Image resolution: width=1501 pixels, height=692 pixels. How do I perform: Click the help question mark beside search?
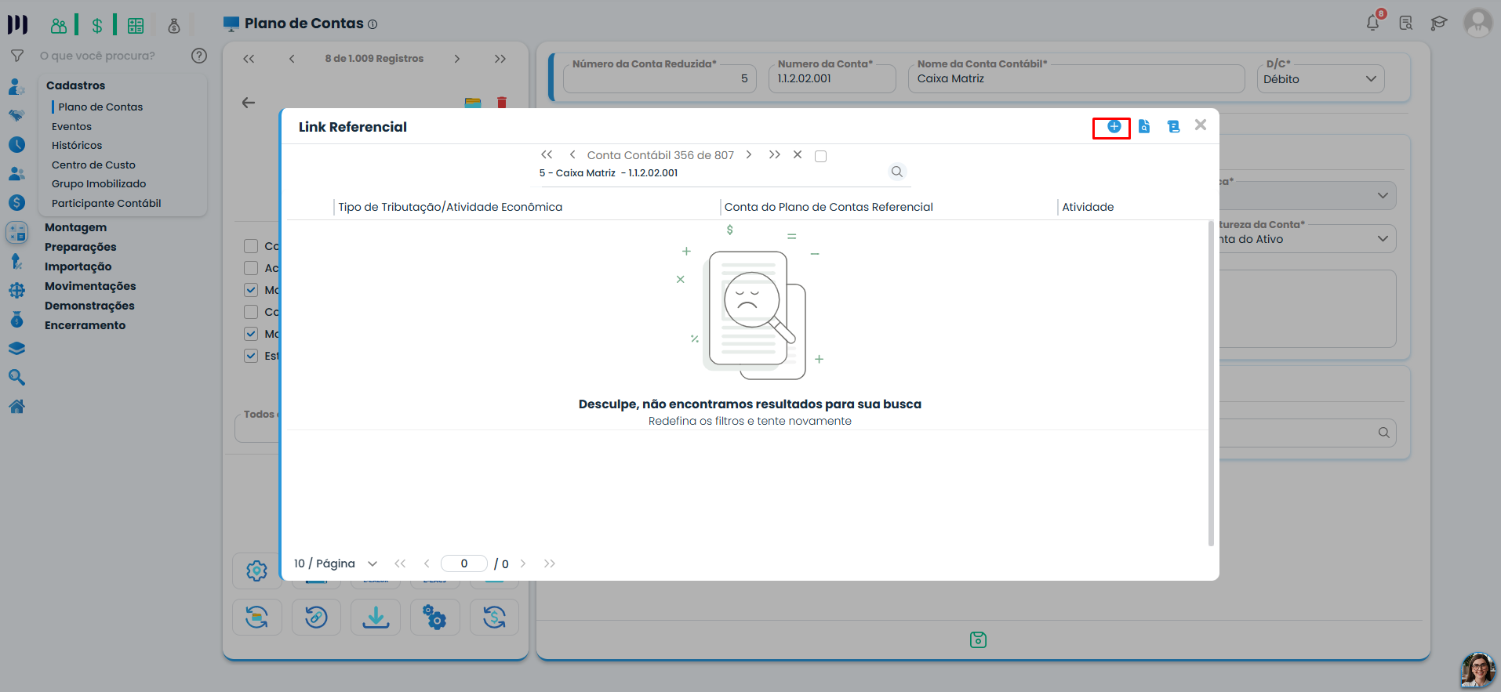coord(199,56)
